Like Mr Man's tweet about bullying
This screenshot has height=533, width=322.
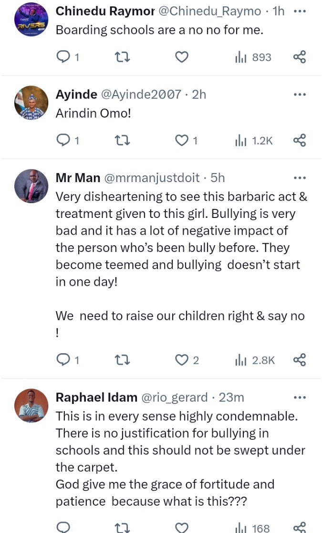(x=182, y=360)
